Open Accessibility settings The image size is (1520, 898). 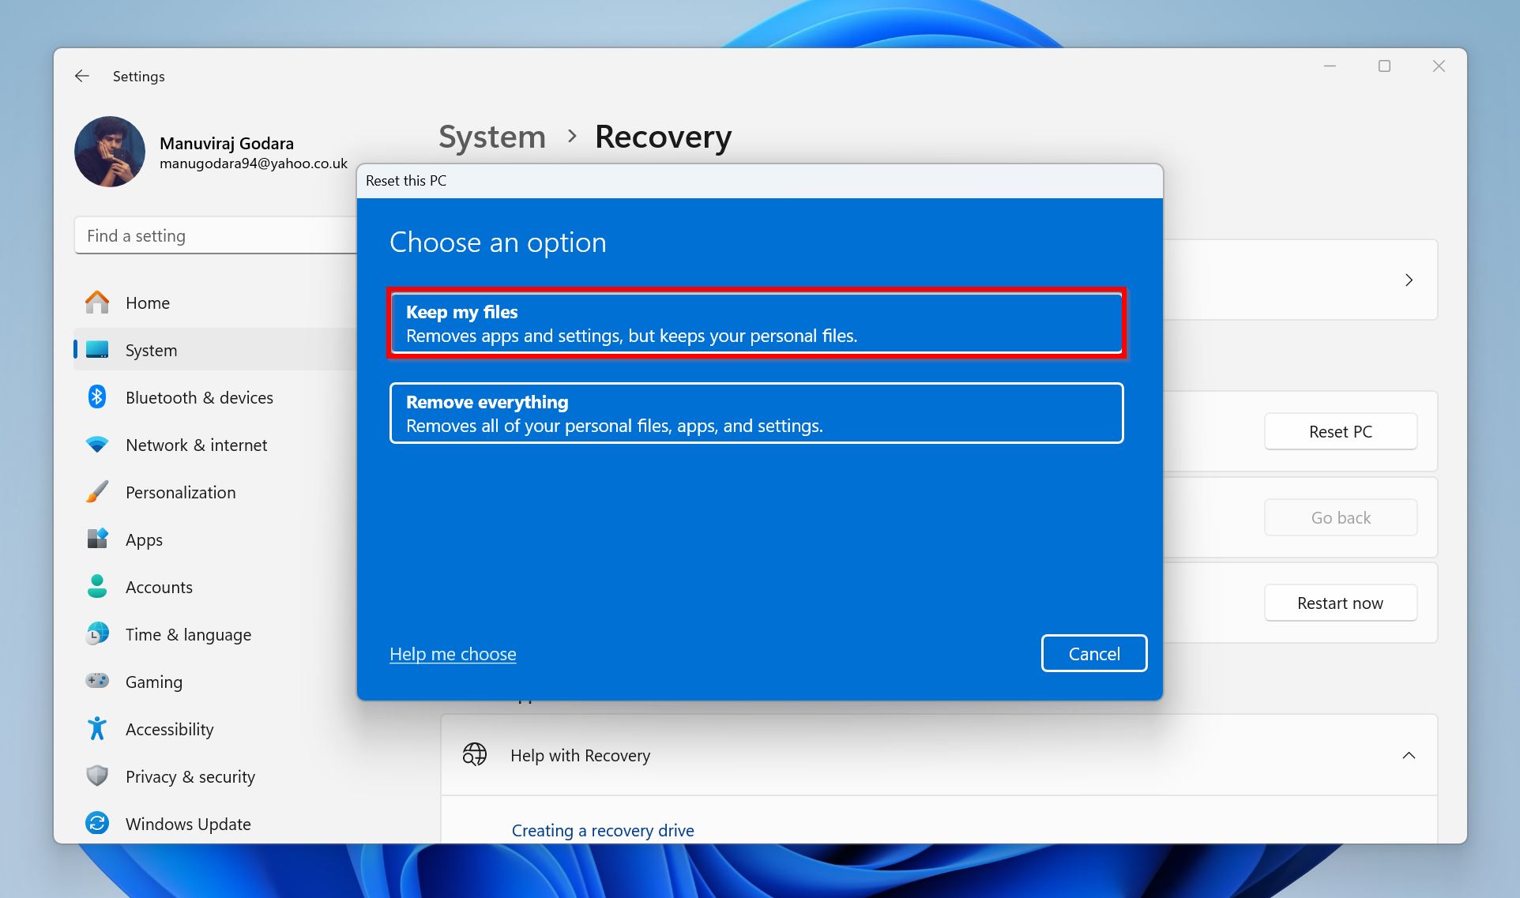click(169, 730)
